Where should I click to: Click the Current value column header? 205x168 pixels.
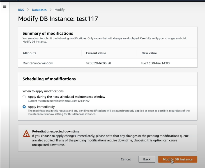tap(96, 53)
